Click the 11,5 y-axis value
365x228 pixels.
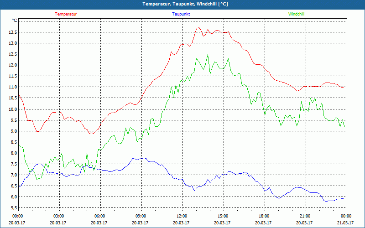tap(13, 76)
